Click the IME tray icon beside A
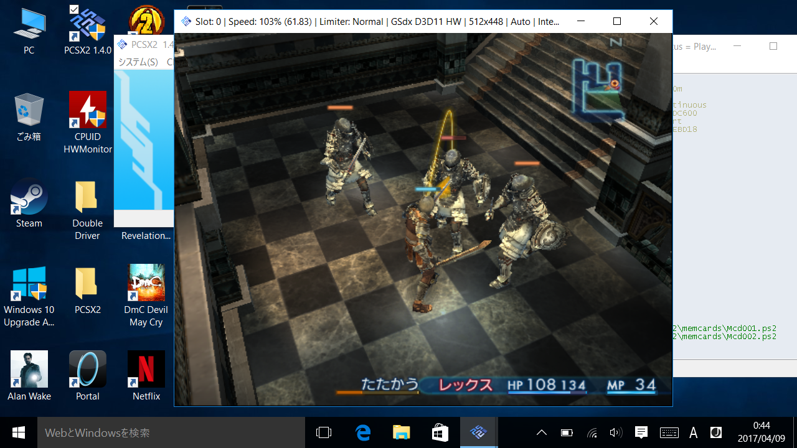 (716, 432)
